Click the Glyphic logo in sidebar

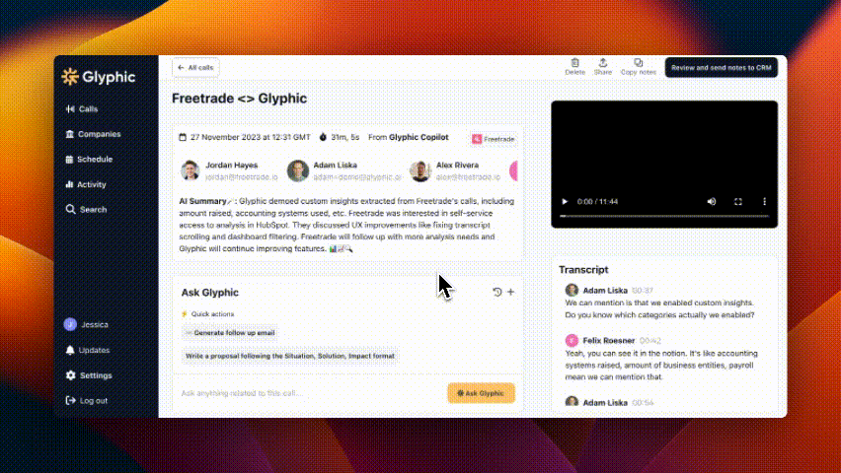pos(98,77)
